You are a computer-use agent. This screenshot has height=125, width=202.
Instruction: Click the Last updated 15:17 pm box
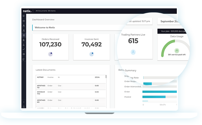(x=139, y=21)
